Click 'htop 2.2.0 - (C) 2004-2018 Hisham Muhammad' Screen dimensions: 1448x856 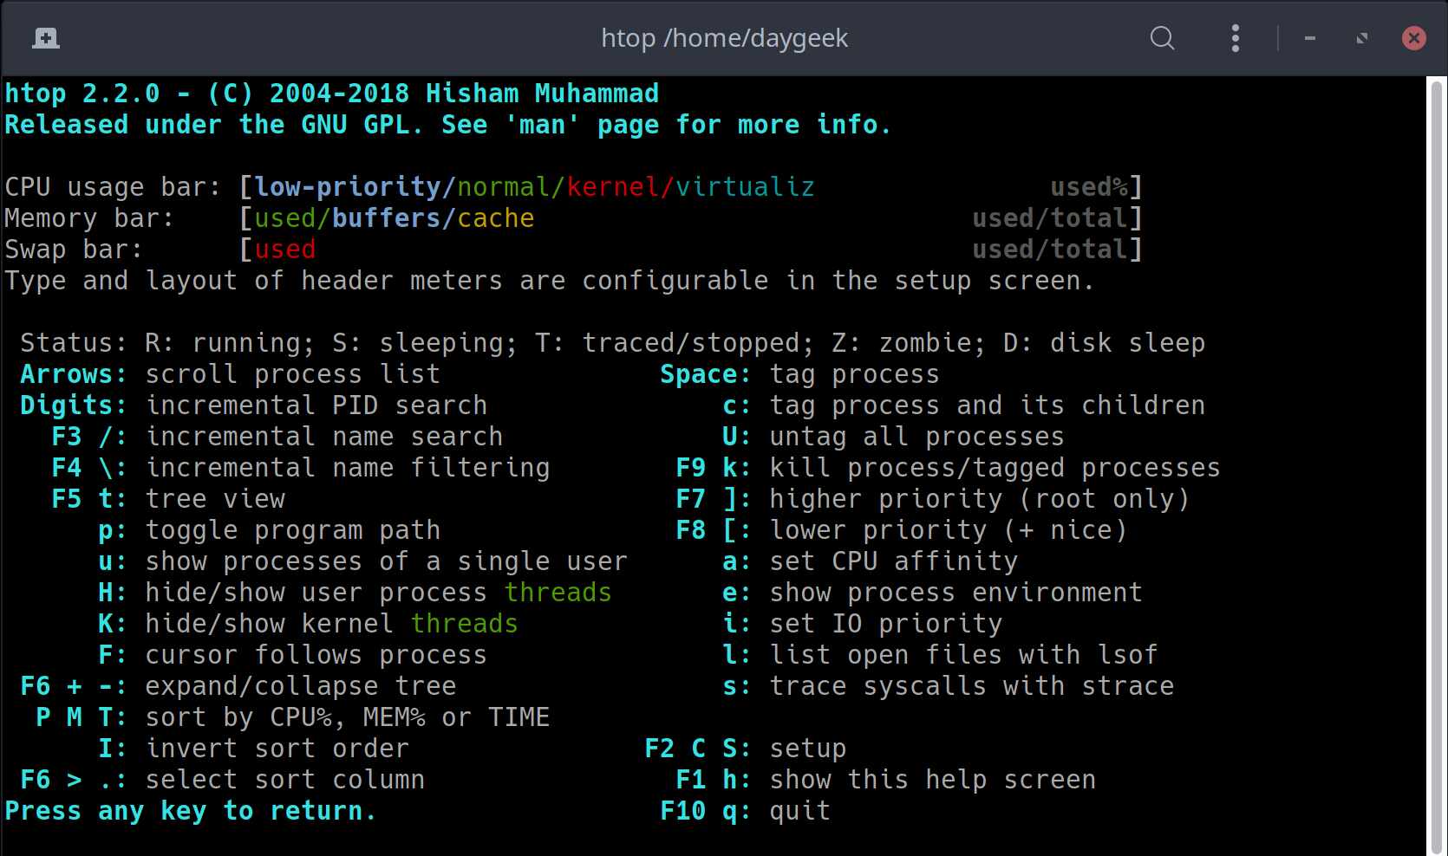point(332,94)
